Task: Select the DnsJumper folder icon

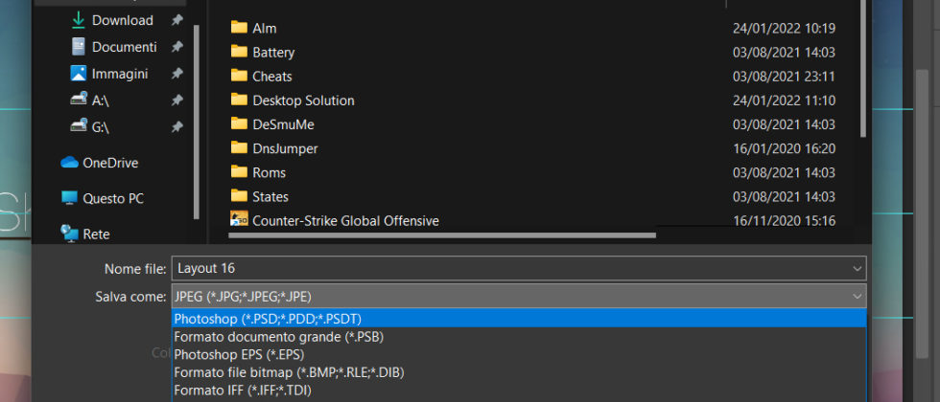Action: pos(239,147)
